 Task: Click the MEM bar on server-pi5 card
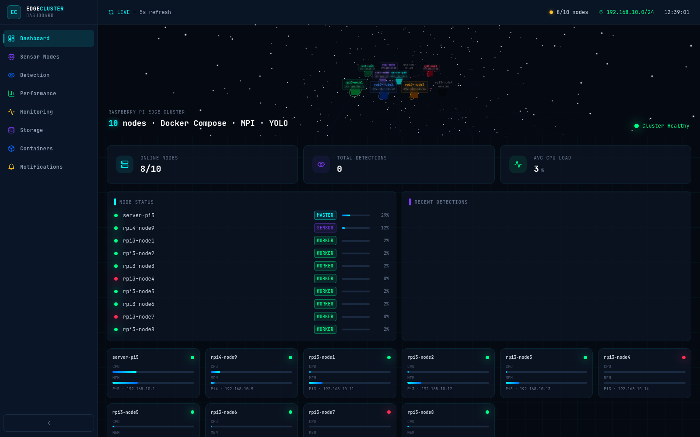(153, 383)
